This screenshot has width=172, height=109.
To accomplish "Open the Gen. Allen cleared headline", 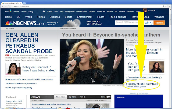I will (x=29, y=43).
